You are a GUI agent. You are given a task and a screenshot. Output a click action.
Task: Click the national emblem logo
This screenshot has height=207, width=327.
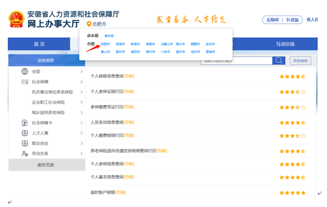(16, 19)
